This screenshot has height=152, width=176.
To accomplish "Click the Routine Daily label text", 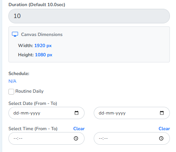I will [x=29, y=91].
